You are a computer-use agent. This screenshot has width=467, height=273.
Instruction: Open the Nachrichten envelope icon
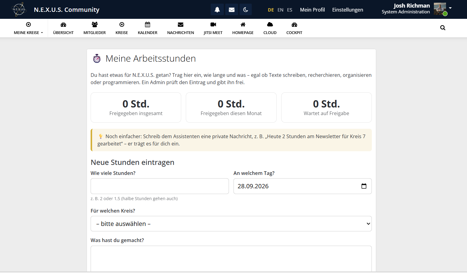tap(181, 25)
